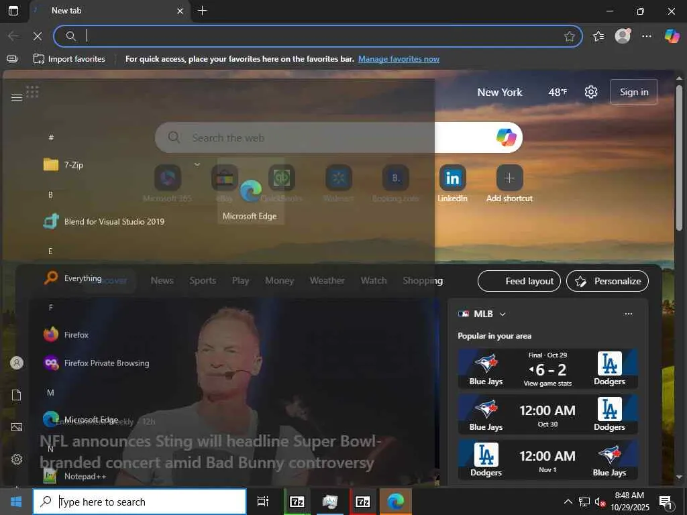Open Edge Settings and more menu
The image size is (687, 515).
tap(646, 36)
